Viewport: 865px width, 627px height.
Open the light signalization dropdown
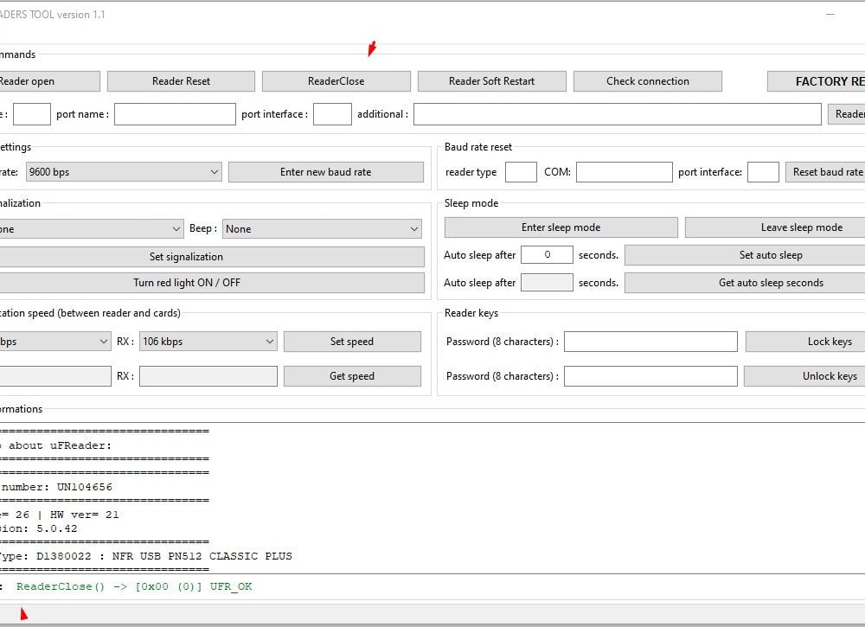(91, 229)
